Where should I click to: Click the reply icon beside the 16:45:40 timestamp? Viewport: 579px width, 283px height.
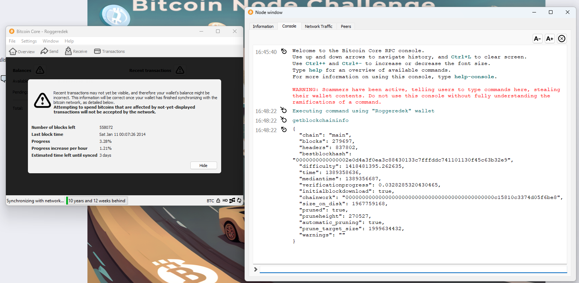pos(284,51)
